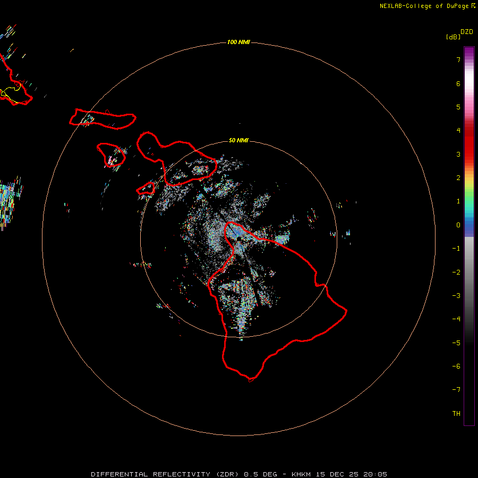Image resolution: width=478 pixels, height=478 pixels.
Task: Click the -5 value on color scale
Action: pos(456,343)
